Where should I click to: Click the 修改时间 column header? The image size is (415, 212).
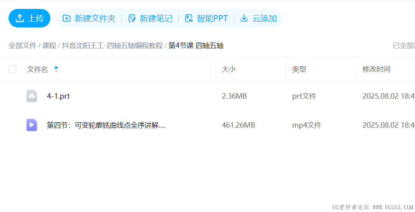(376, 69)
